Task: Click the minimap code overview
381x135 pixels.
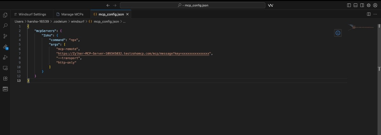Action: point(361,27)
